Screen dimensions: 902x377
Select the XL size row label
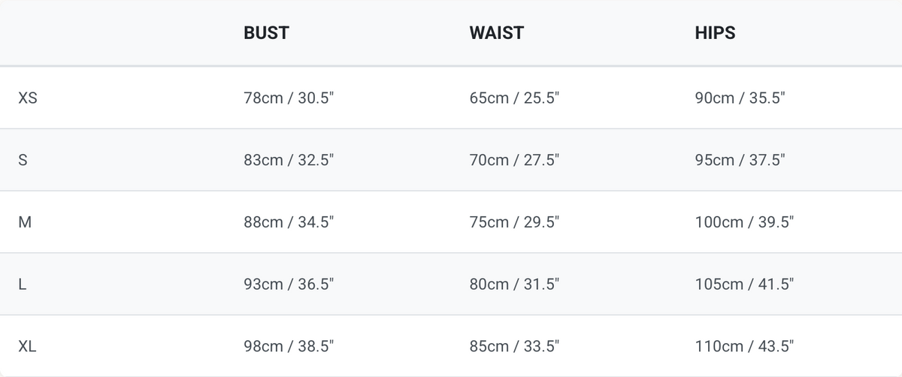pyautogui.click(x=28, y=347)
